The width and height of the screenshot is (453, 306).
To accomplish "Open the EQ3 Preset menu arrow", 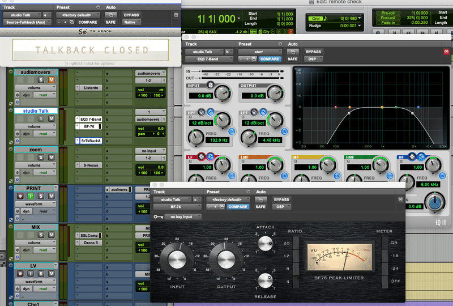I will coord(280,44).
